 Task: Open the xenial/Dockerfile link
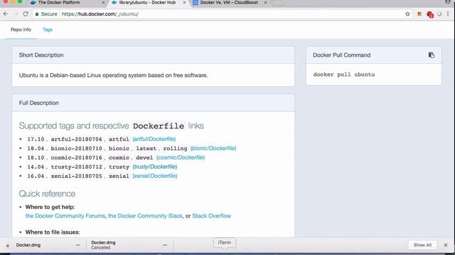155,176
